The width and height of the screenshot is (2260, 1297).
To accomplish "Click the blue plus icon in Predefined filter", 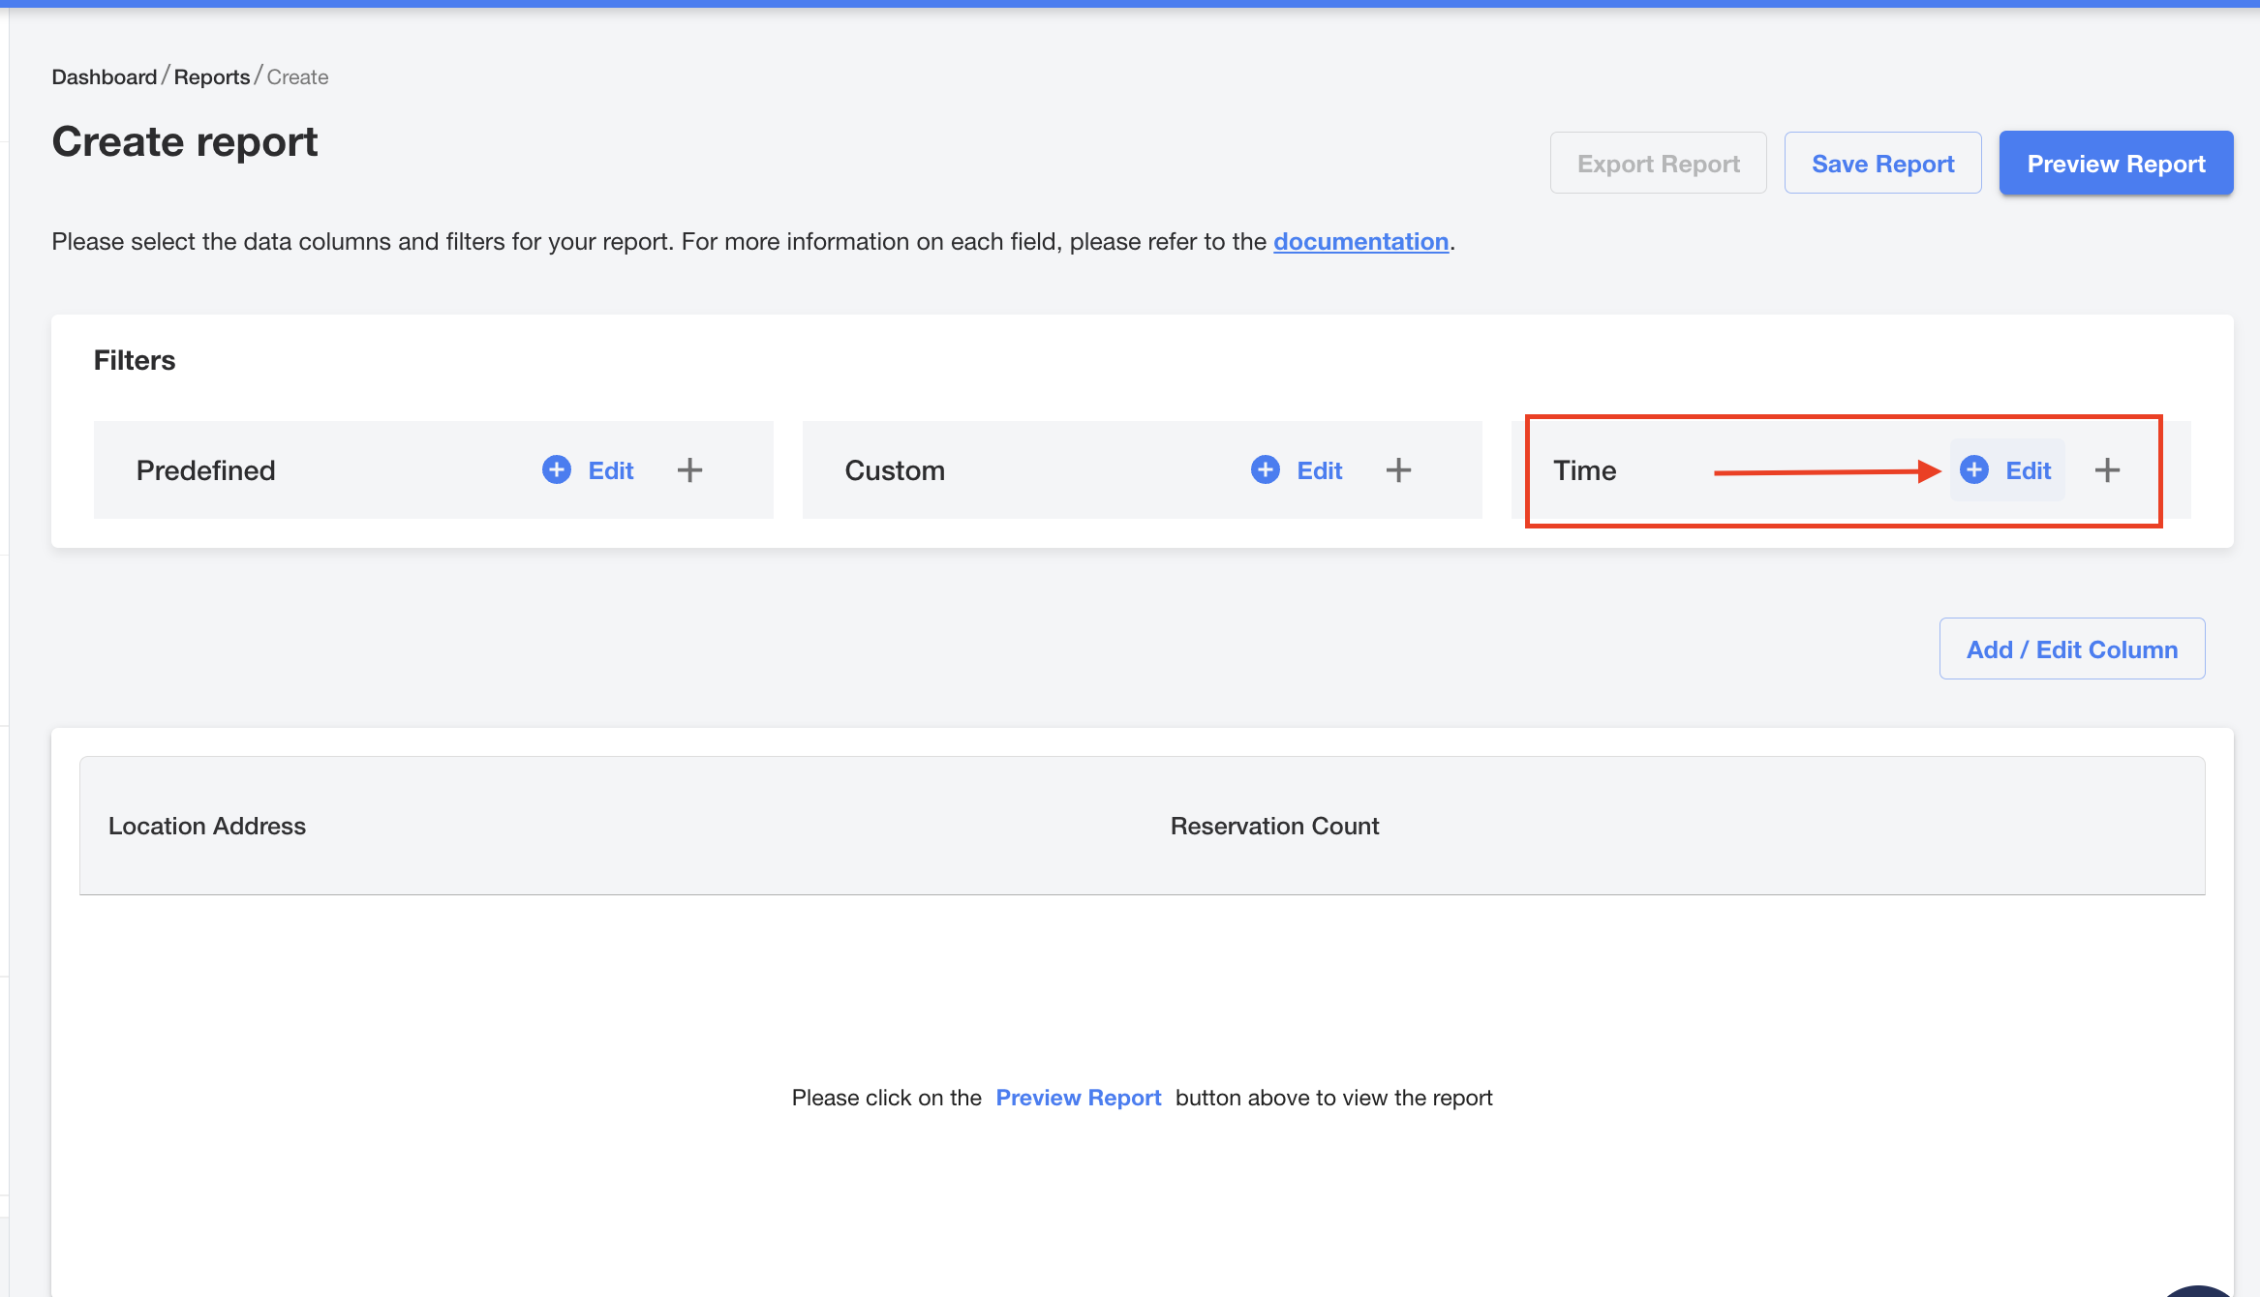I will point(556,470).
